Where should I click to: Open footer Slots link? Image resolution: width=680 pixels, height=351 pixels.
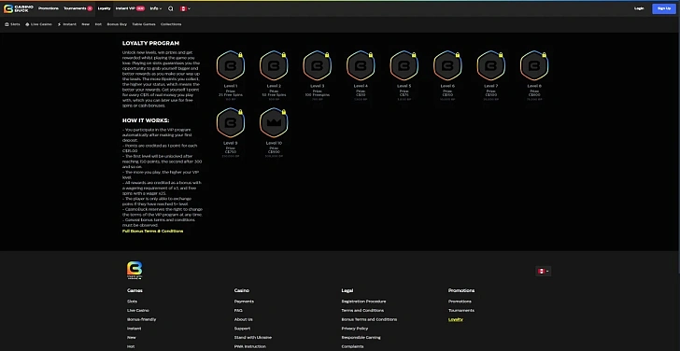click(x=133, y=302)
